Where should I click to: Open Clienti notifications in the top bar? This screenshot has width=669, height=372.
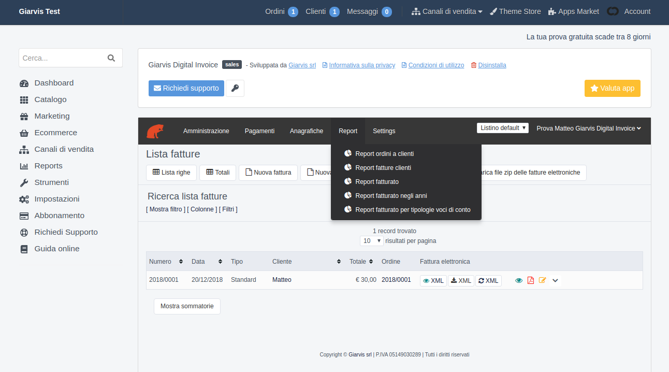click(x=323, y=11)
